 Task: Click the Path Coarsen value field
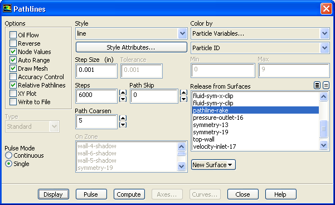pyautogui.click(x=96, y=121)
